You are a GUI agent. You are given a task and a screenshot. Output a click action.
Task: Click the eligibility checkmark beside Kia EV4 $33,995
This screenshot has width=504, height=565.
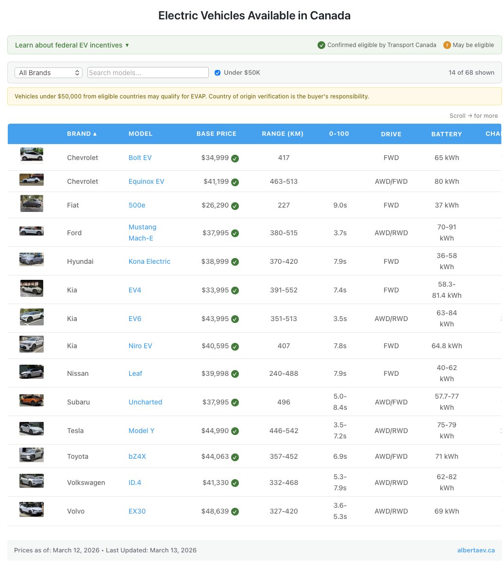pos(235,291)
